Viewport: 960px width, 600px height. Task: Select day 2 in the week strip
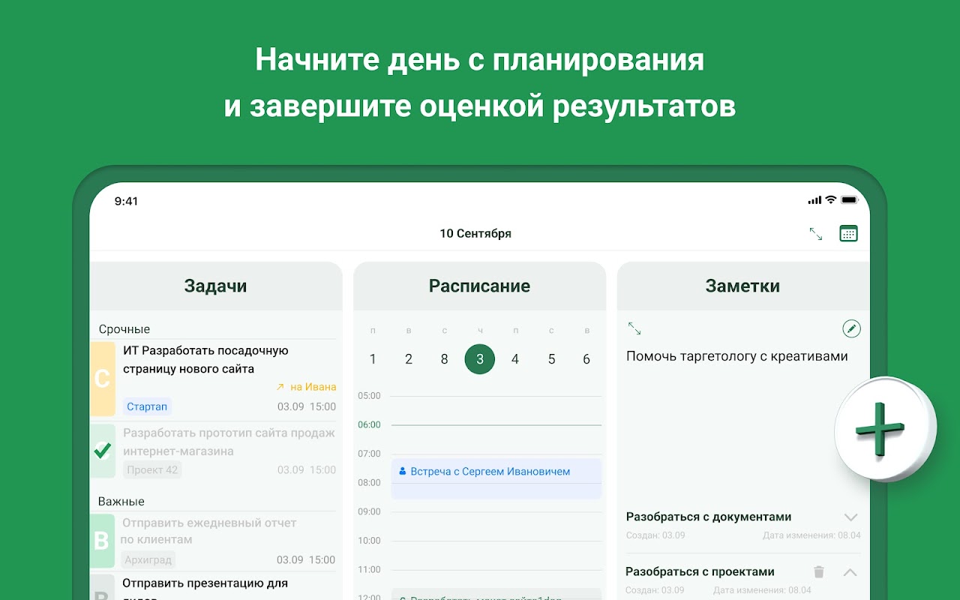click(x=409, y=359)
